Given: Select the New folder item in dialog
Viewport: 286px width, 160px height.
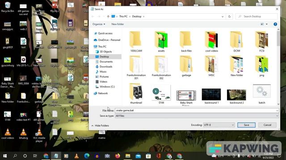Looking at the screenshot, I should (x=237, y=66).
